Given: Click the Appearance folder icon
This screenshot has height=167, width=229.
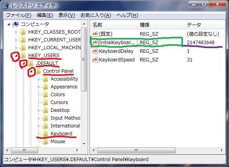Looking at the screenshot, I should [45, 87].
